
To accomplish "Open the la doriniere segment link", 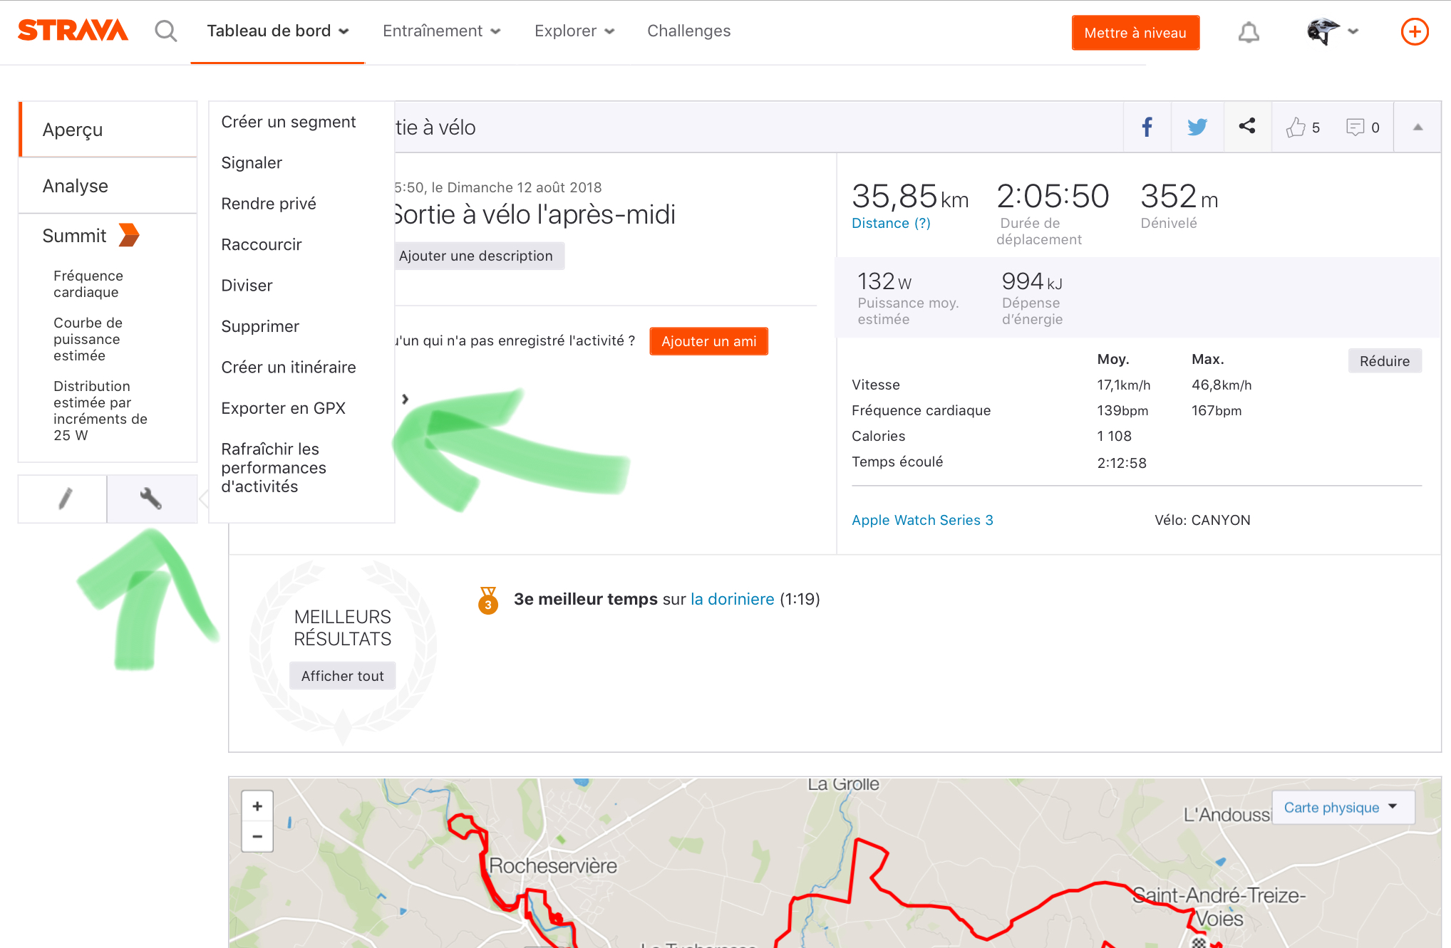I will pos(732,599).
